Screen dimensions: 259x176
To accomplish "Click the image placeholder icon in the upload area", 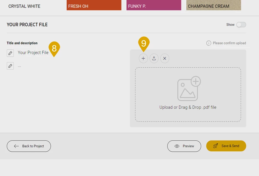I will tap(189, 89).
